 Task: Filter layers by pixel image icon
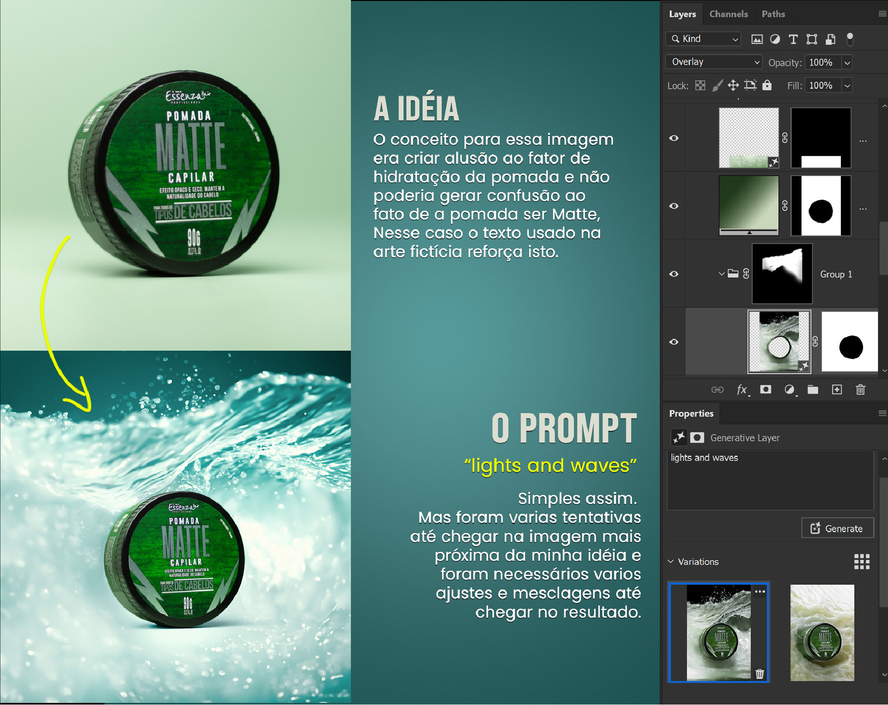[757, 39]
